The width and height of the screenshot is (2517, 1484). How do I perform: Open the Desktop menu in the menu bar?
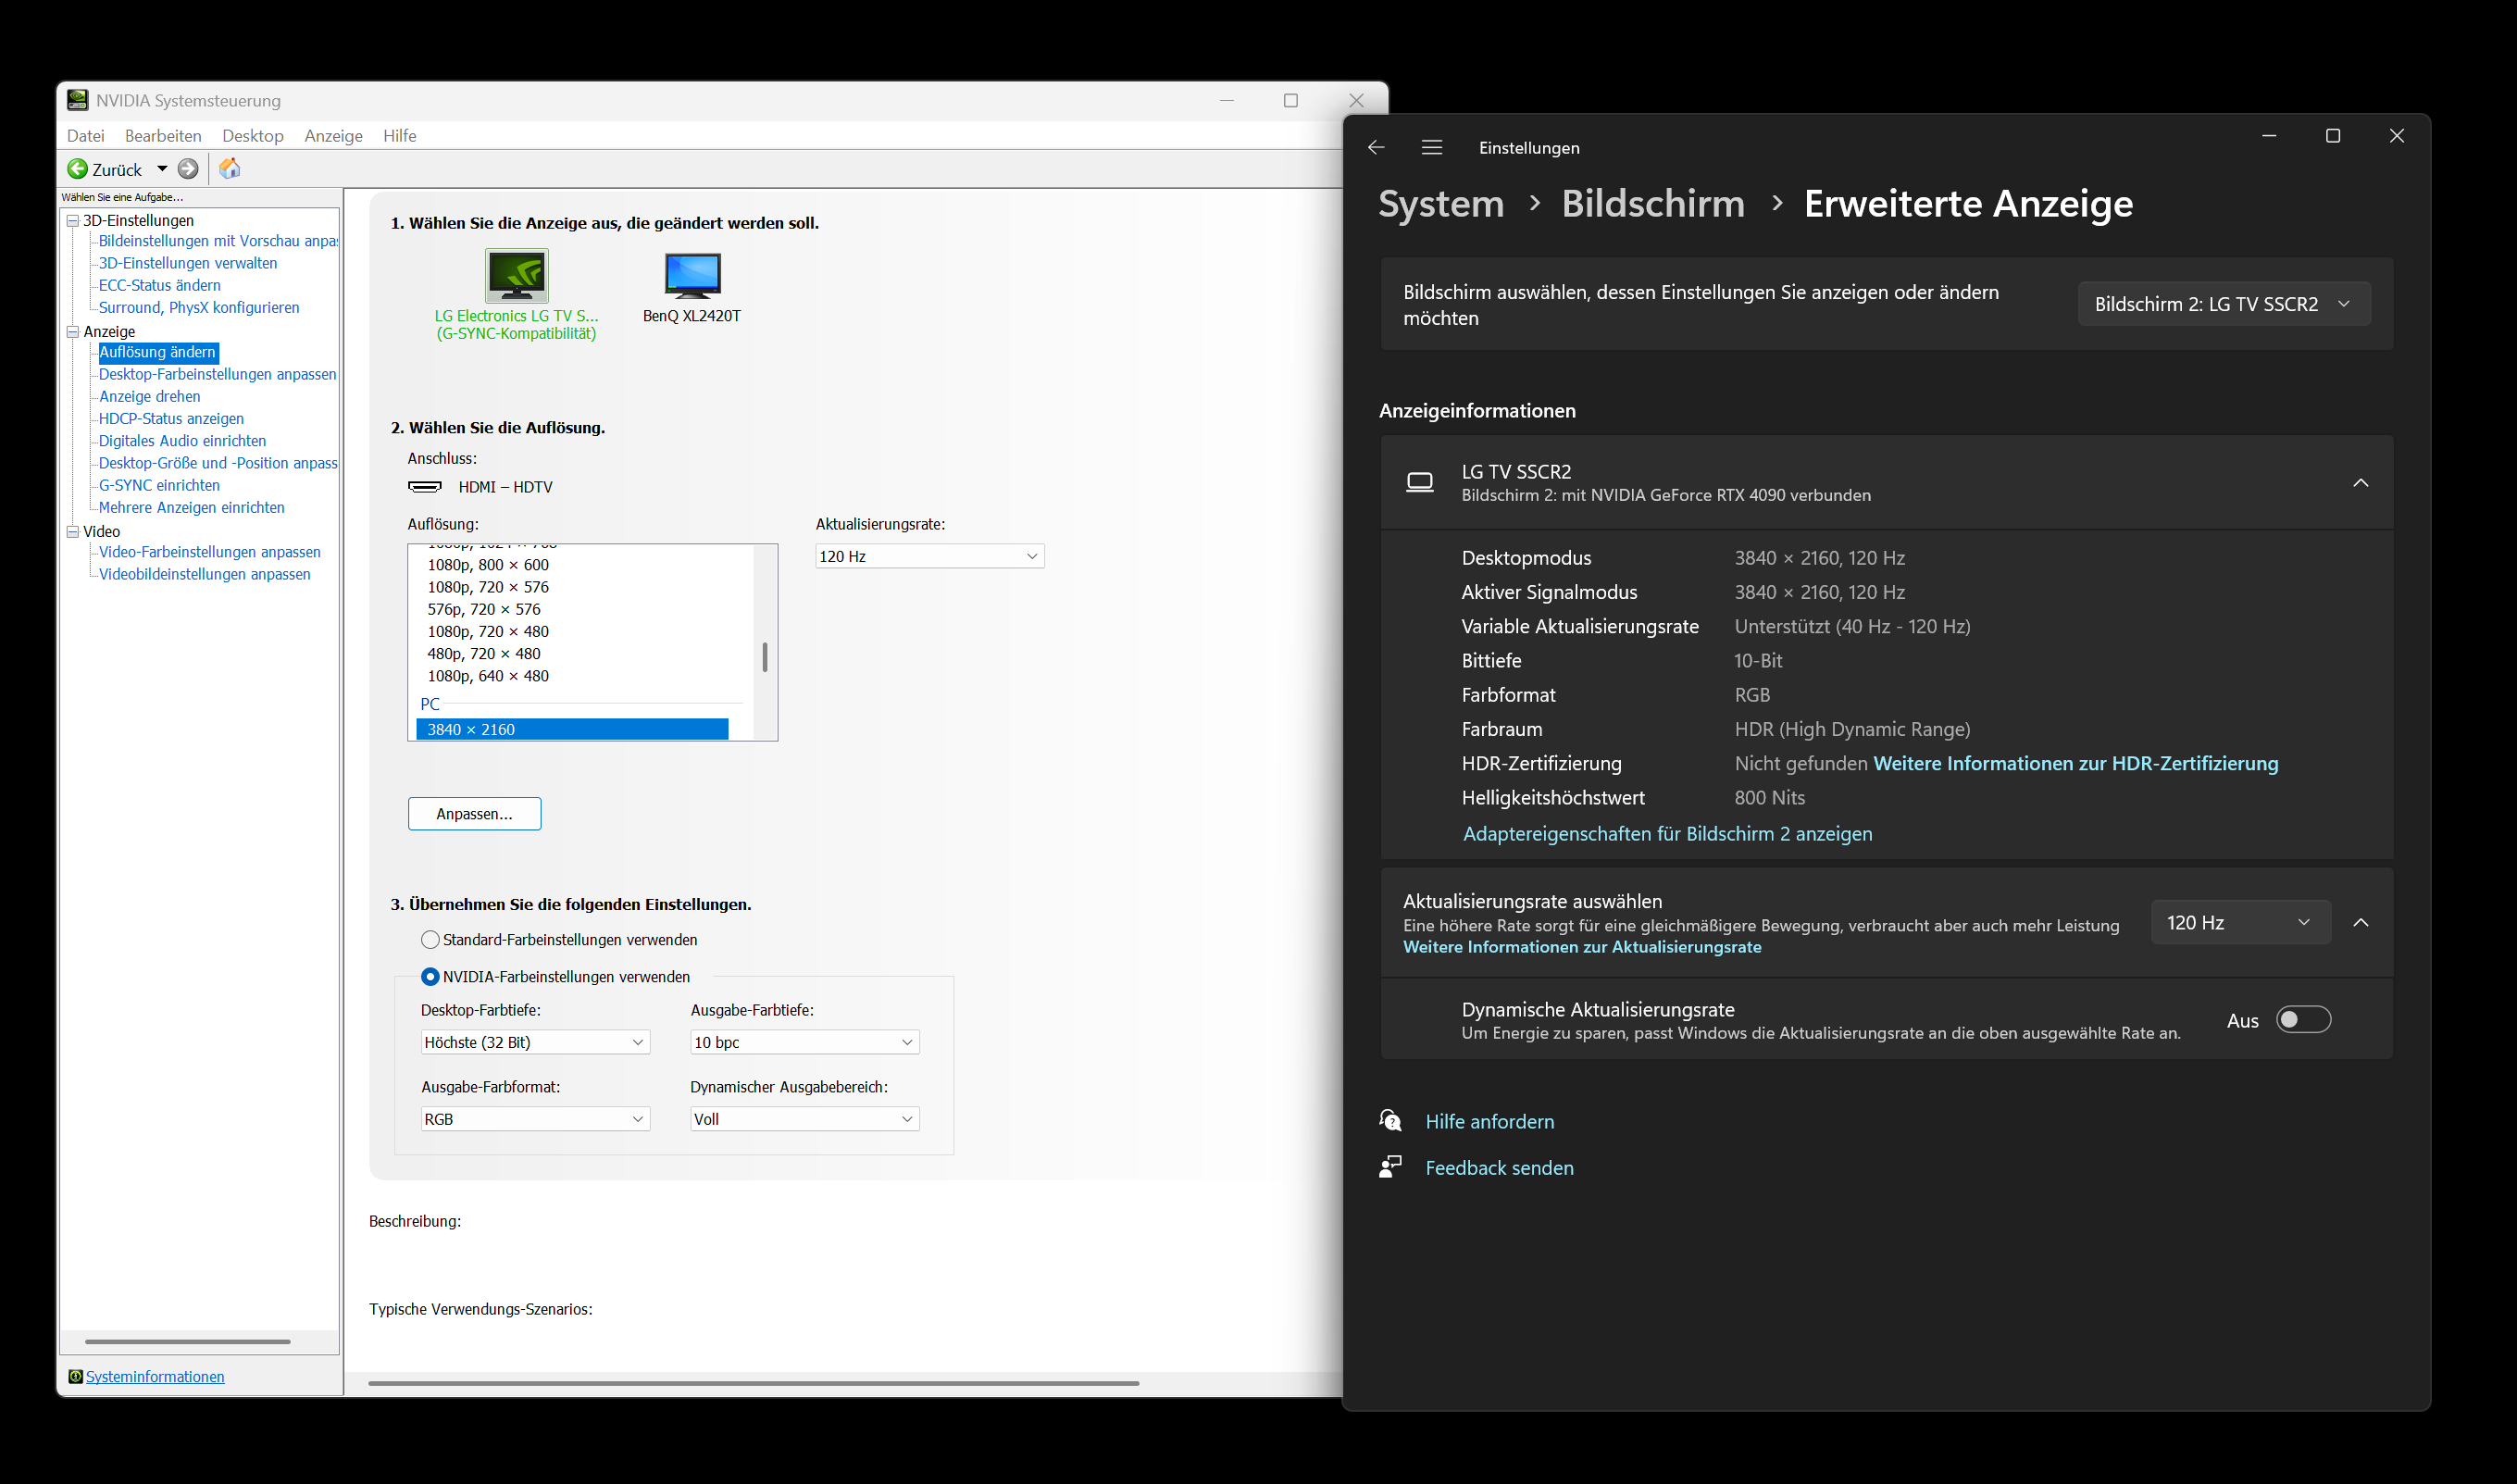[252, 136]
